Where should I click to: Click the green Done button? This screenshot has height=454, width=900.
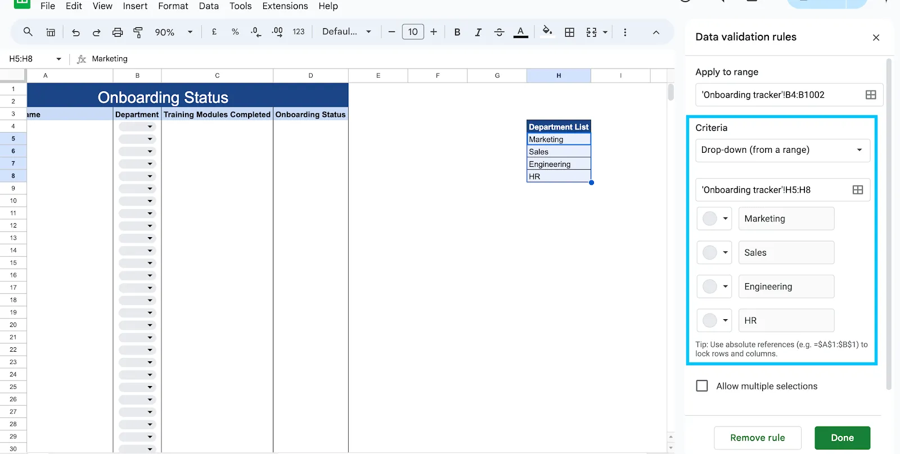[842, 438]
